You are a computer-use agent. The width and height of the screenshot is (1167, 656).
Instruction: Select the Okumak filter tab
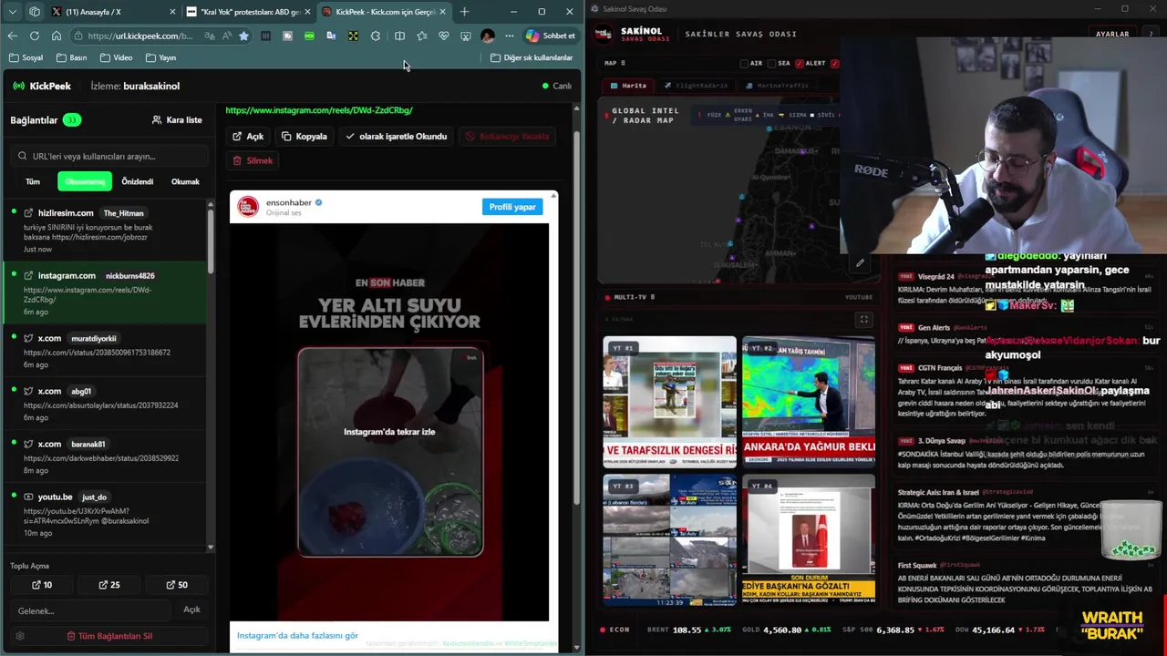point(185,181)
